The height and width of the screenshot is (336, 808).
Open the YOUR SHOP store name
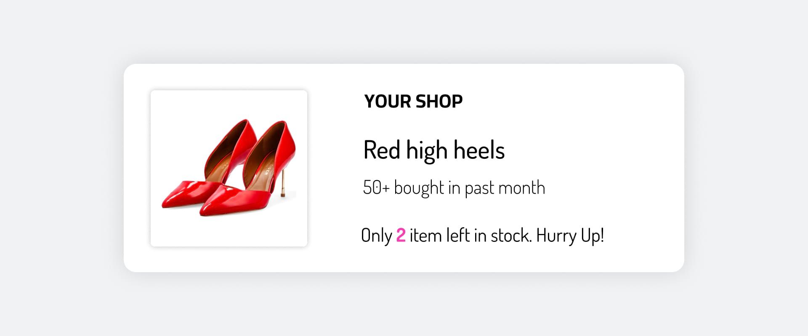tap(413, 101)
